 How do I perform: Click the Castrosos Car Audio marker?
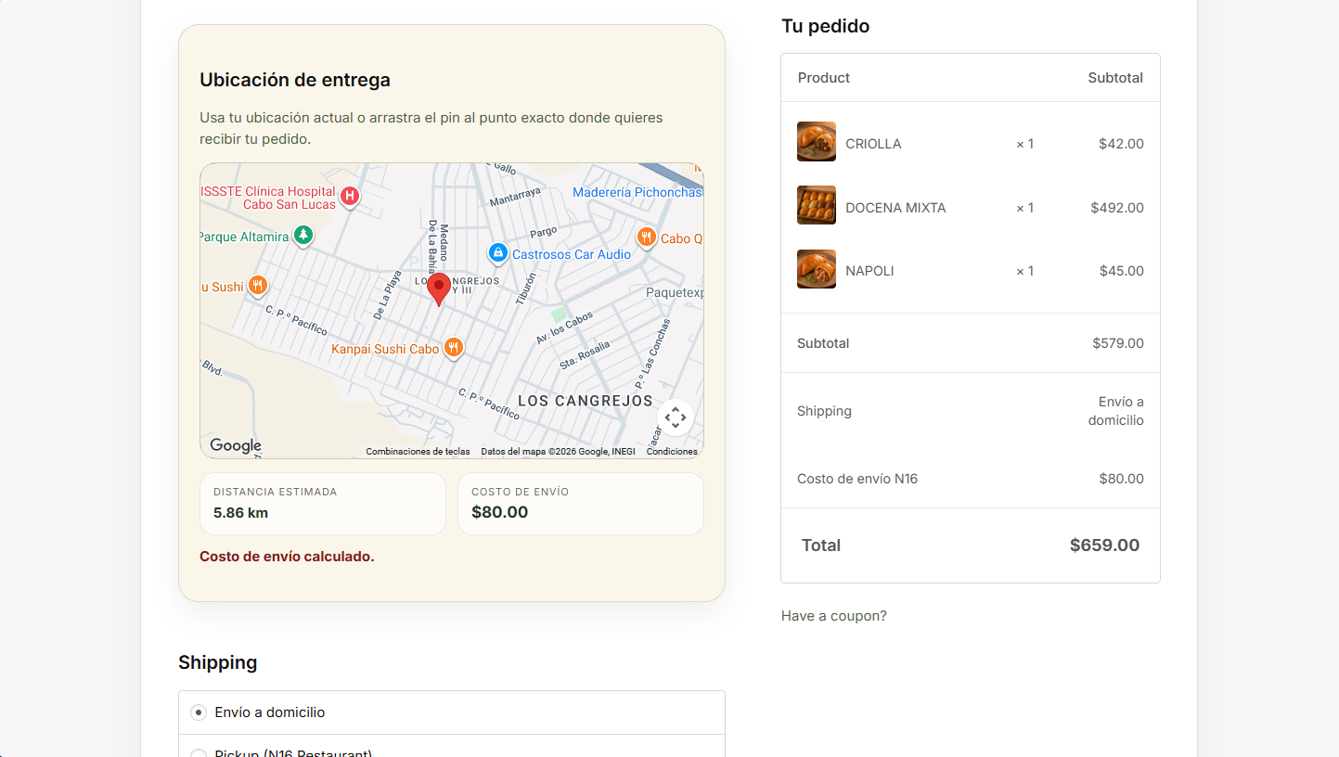click(498, 253)
